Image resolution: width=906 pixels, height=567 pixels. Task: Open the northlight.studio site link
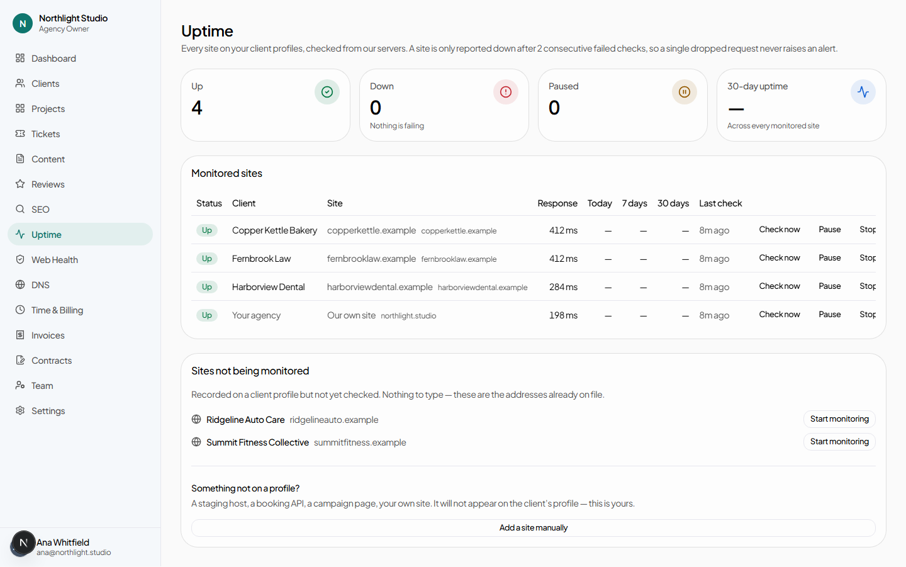point(408,316)
